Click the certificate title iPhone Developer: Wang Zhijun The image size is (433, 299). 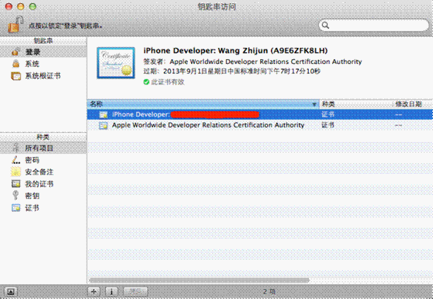tap(236, 51)
